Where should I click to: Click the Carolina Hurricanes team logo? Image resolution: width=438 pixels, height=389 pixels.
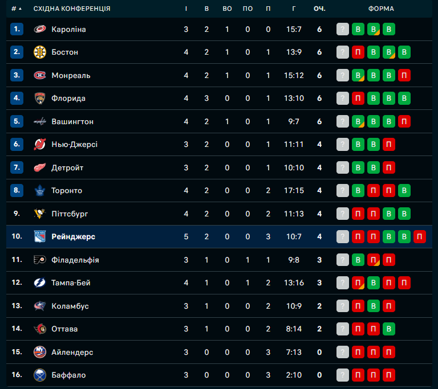pyautogui.click(x=39, y=29)
